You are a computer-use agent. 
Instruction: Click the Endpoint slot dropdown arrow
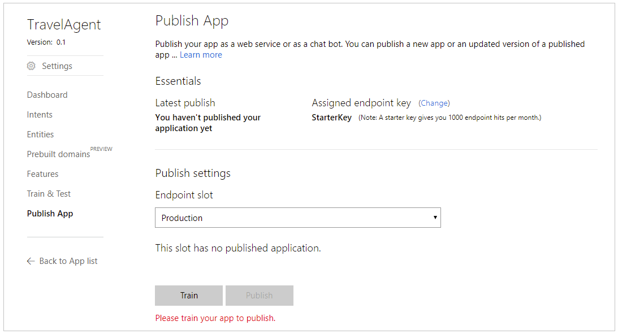coord(435,218)
